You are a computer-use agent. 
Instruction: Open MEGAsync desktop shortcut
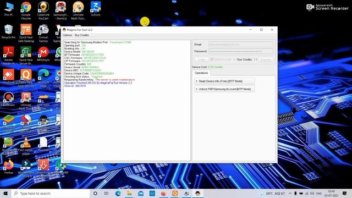click(43, 54)
